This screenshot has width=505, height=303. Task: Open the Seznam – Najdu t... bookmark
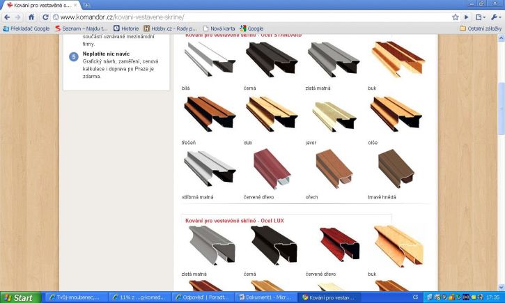tap(81, 29)
